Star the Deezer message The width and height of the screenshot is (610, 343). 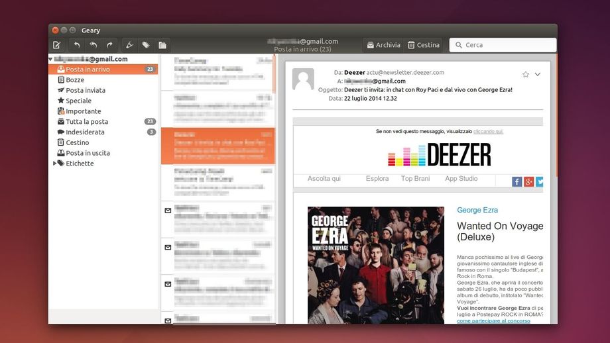[x=526, y=74]
